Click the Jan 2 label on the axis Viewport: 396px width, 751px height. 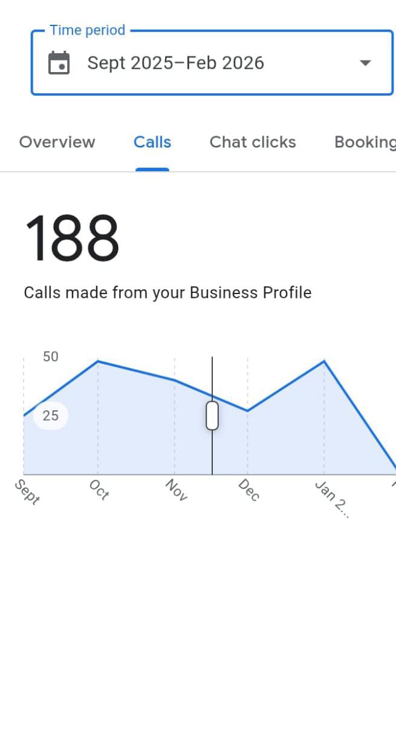click(x=331, y=497)
